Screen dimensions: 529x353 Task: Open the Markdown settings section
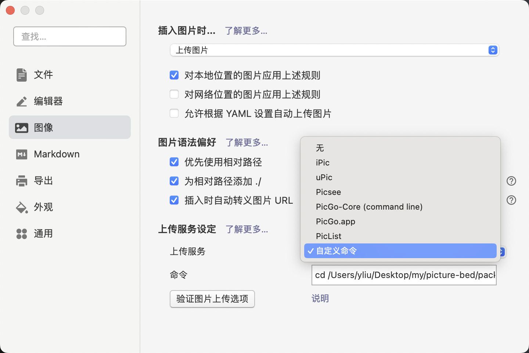(57, 154)
